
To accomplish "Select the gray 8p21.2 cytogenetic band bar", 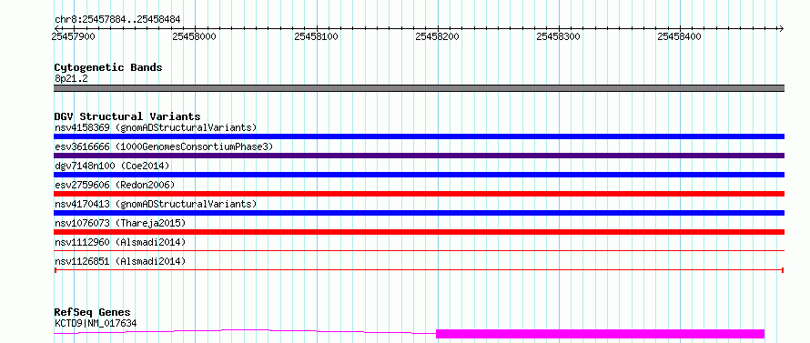I will point(419,88).
